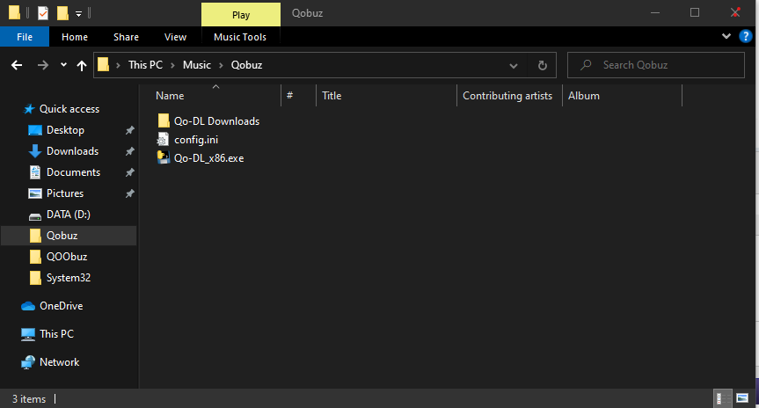Click the This PC monitor icon

pyautogui.click(x=28, y=334)
